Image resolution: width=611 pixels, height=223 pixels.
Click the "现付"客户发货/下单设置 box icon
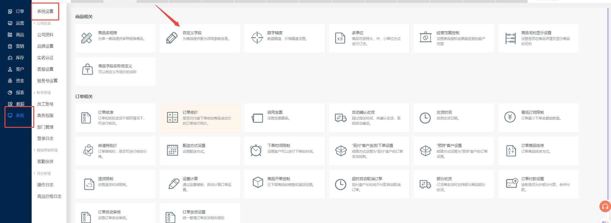(x=341, y=150)
